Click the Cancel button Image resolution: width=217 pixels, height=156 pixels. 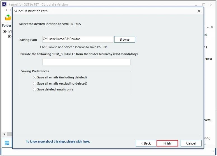click(x=191, y=143)
